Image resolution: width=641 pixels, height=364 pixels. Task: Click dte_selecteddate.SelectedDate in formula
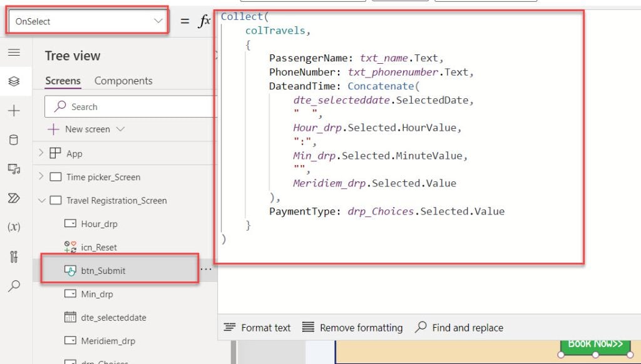pyautogui.click(x=381, y=100)
